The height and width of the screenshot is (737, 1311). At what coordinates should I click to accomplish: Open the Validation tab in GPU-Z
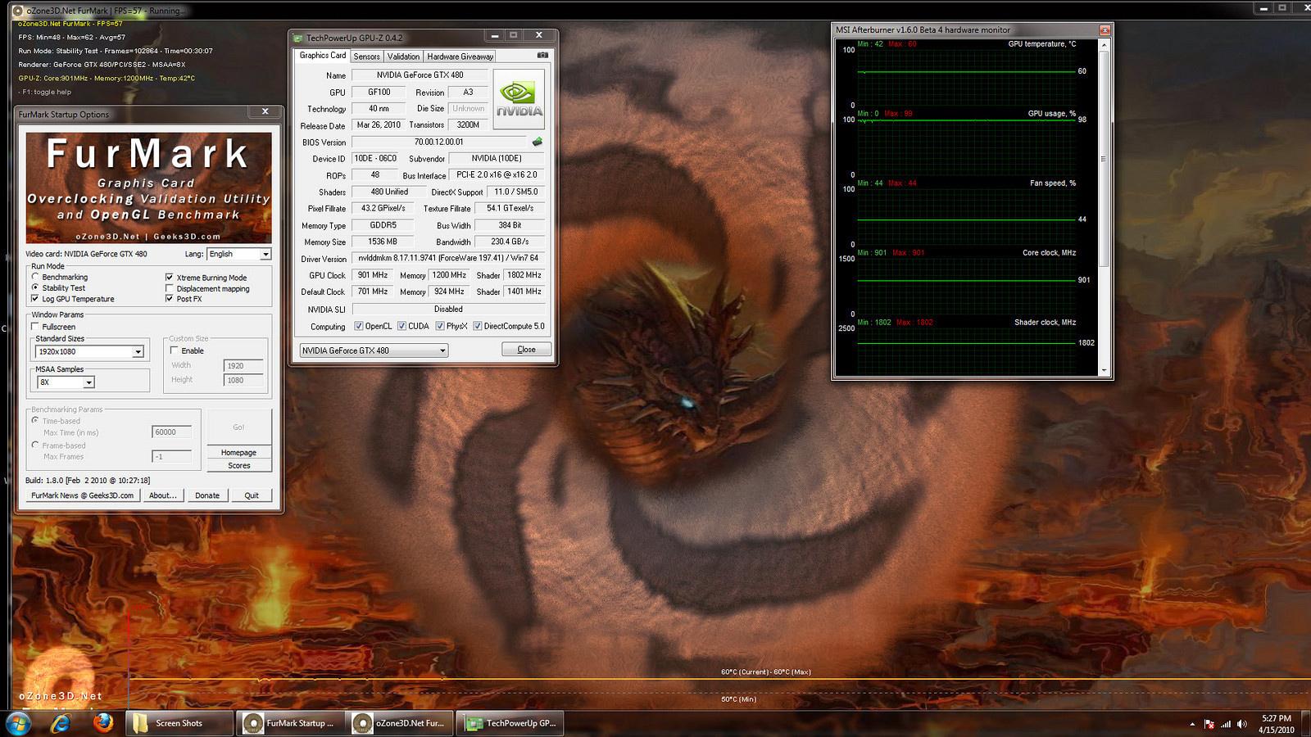(x=403, y=57)
